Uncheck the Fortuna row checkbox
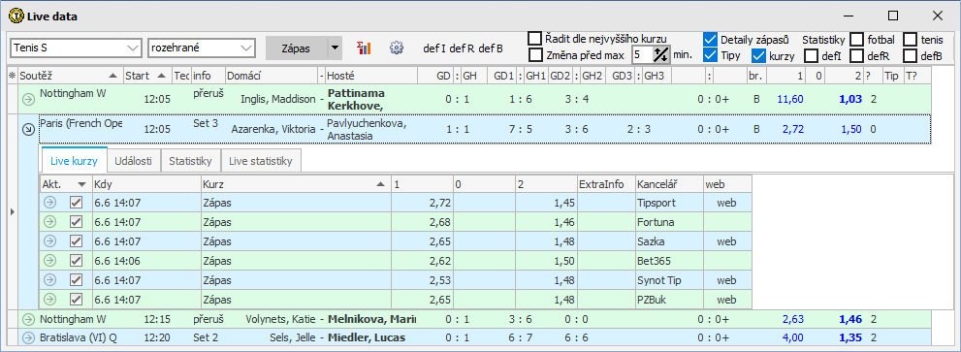The width and height of the screenshot is (961, 352). coord(76,221)
